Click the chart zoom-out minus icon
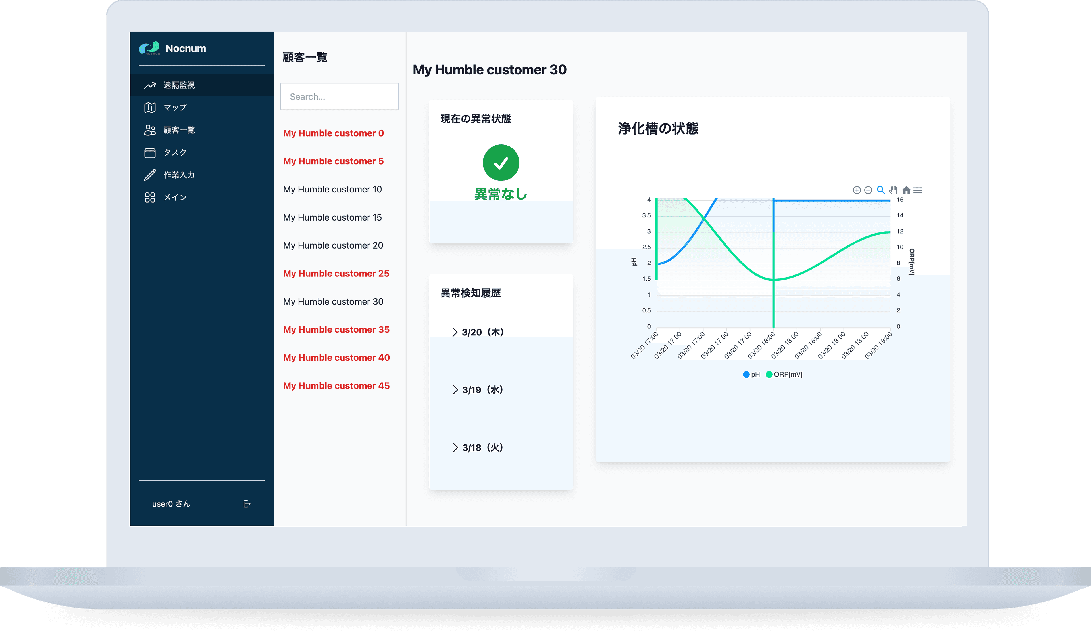1091x634 pixels. 868,190
